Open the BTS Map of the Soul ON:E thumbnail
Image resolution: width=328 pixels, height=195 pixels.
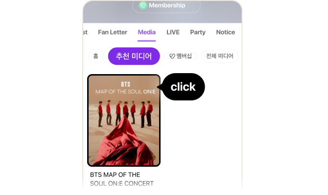(x=124, y=120)
